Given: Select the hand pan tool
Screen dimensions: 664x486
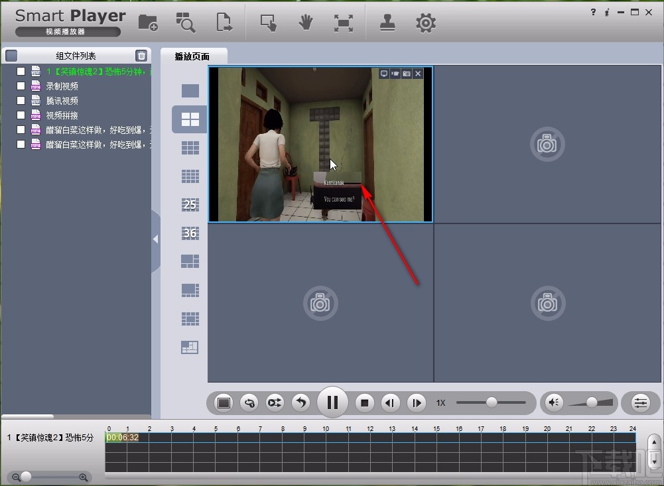Looking at the screenshot, I should (305, 23).
